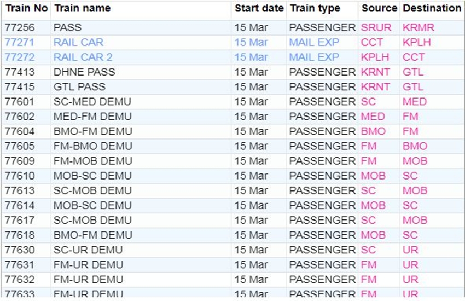The image size is (465, 301).
Task: Click the Train type column header
Action: click(x=315, y=9)
